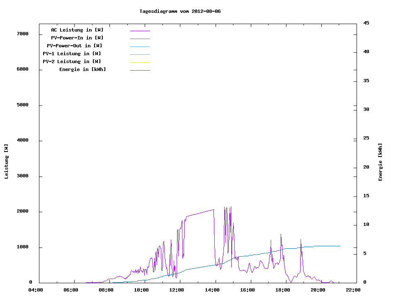Select the 2000 tick label on the power axis
The image size is (398, 299).
pos(22,211)
